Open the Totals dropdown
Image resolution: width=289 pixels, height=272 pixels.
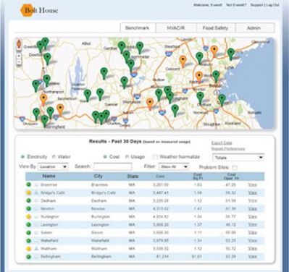tap(238, 158)
